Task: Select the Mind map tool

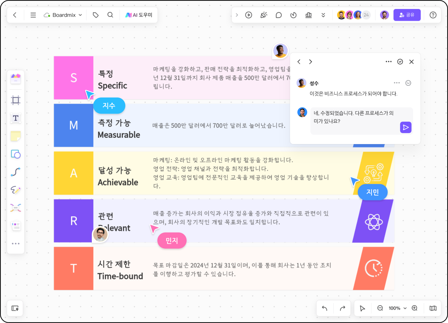Action: point(16,208)
